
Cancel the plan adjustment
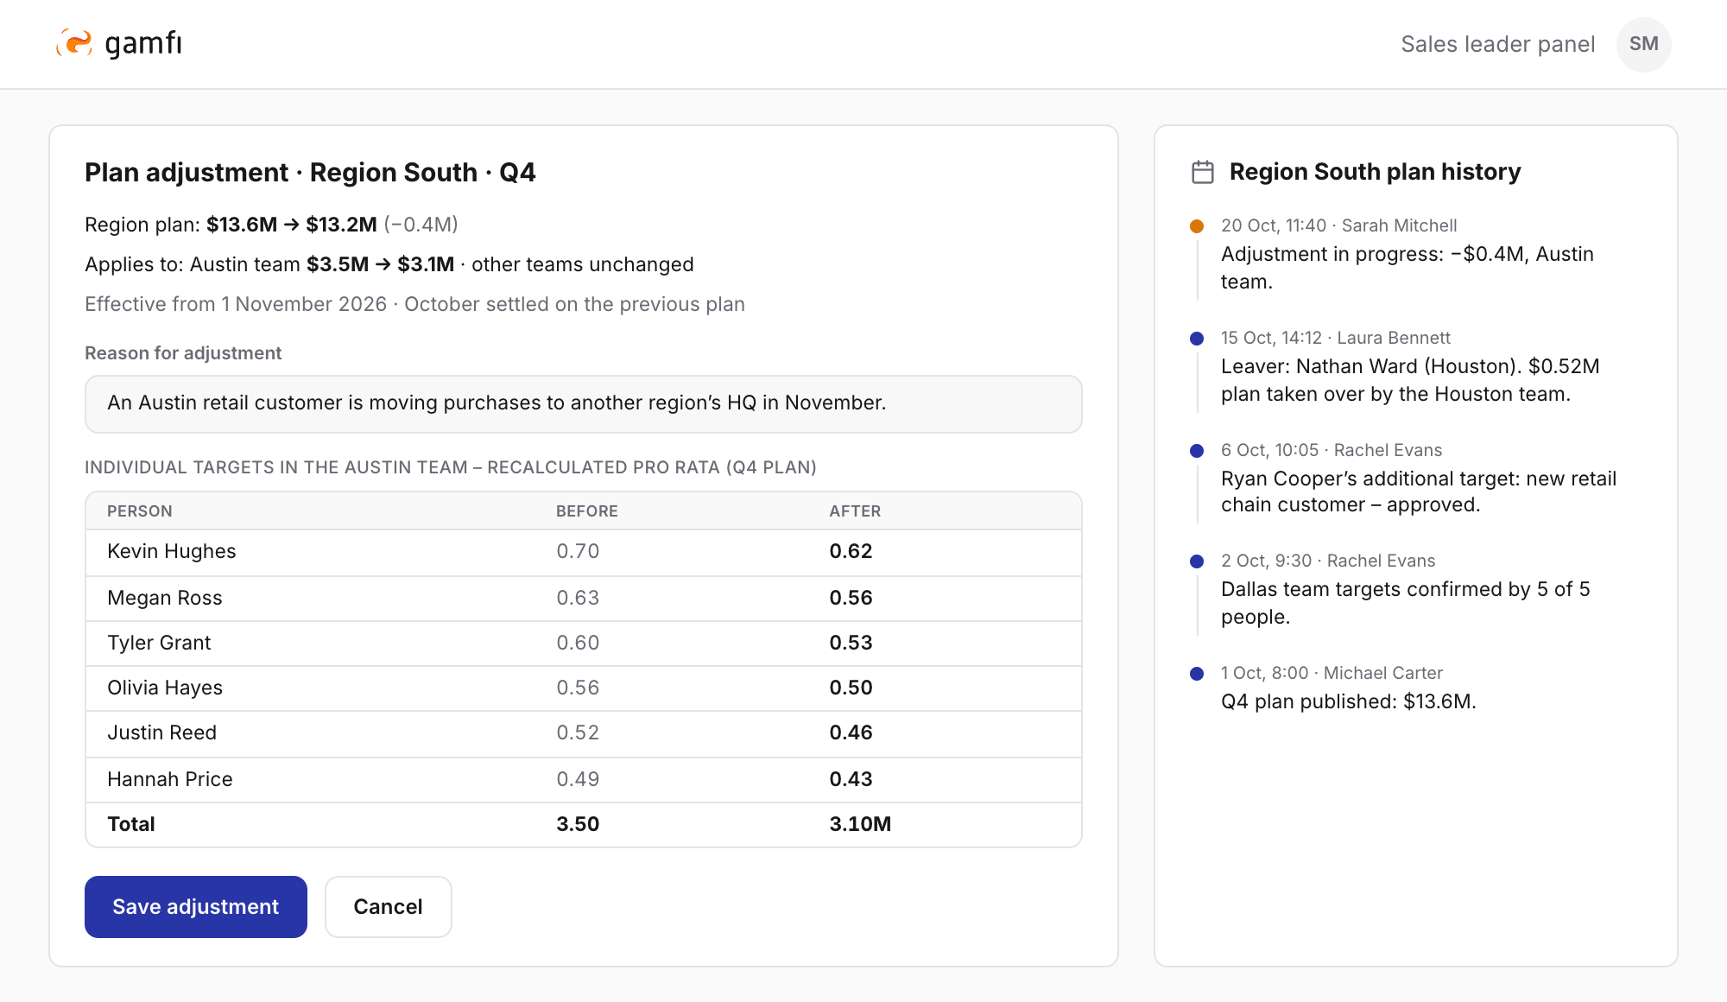389,907
